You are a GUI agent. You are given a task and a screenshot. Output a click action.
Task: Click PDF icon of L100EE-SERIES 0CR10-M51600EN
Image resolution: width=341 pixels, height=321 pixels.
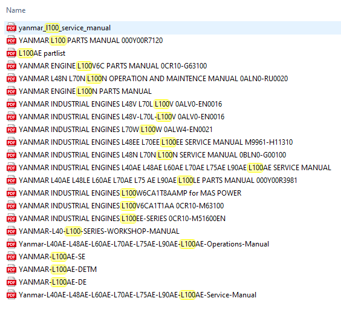11,219
